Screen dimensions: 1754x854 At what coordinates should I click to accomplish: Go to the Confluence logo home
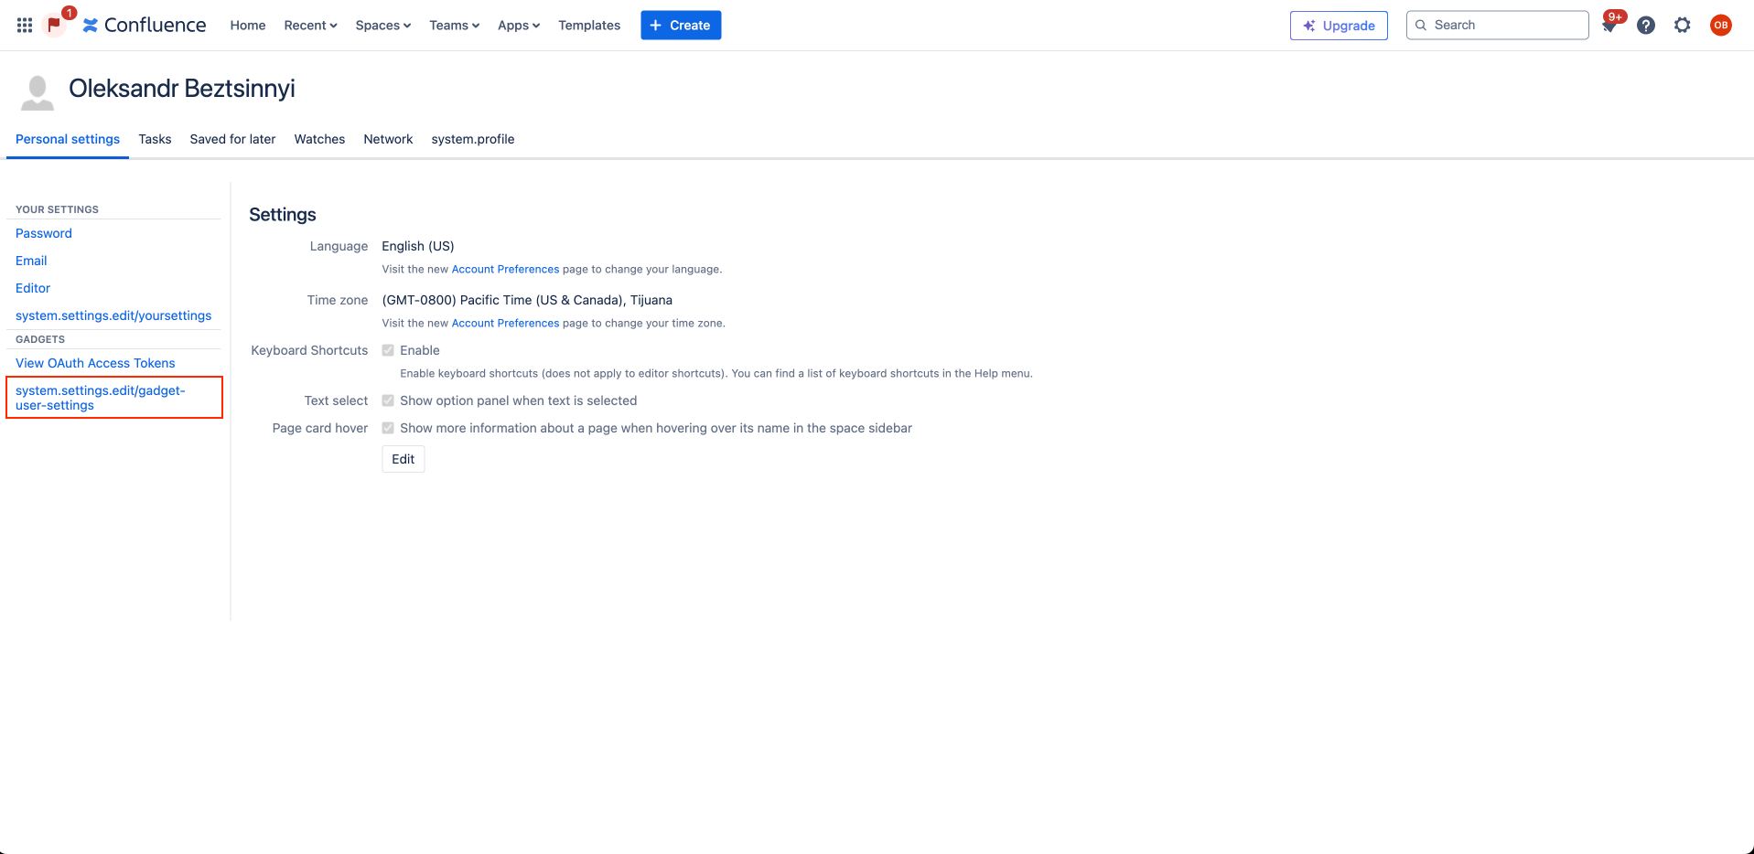[x=145, y=25]
